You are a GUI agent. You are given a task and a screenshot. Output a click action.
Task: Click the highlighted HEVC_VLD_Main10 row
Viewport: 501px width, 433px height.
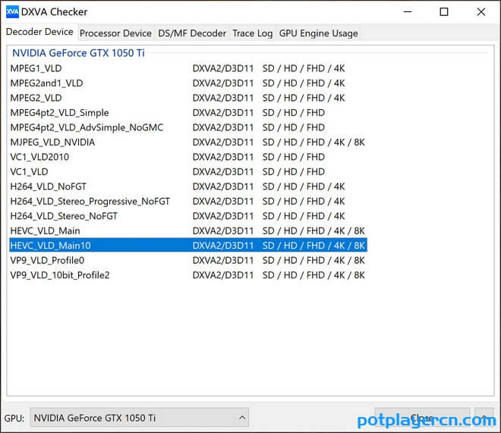pos(188,246)
